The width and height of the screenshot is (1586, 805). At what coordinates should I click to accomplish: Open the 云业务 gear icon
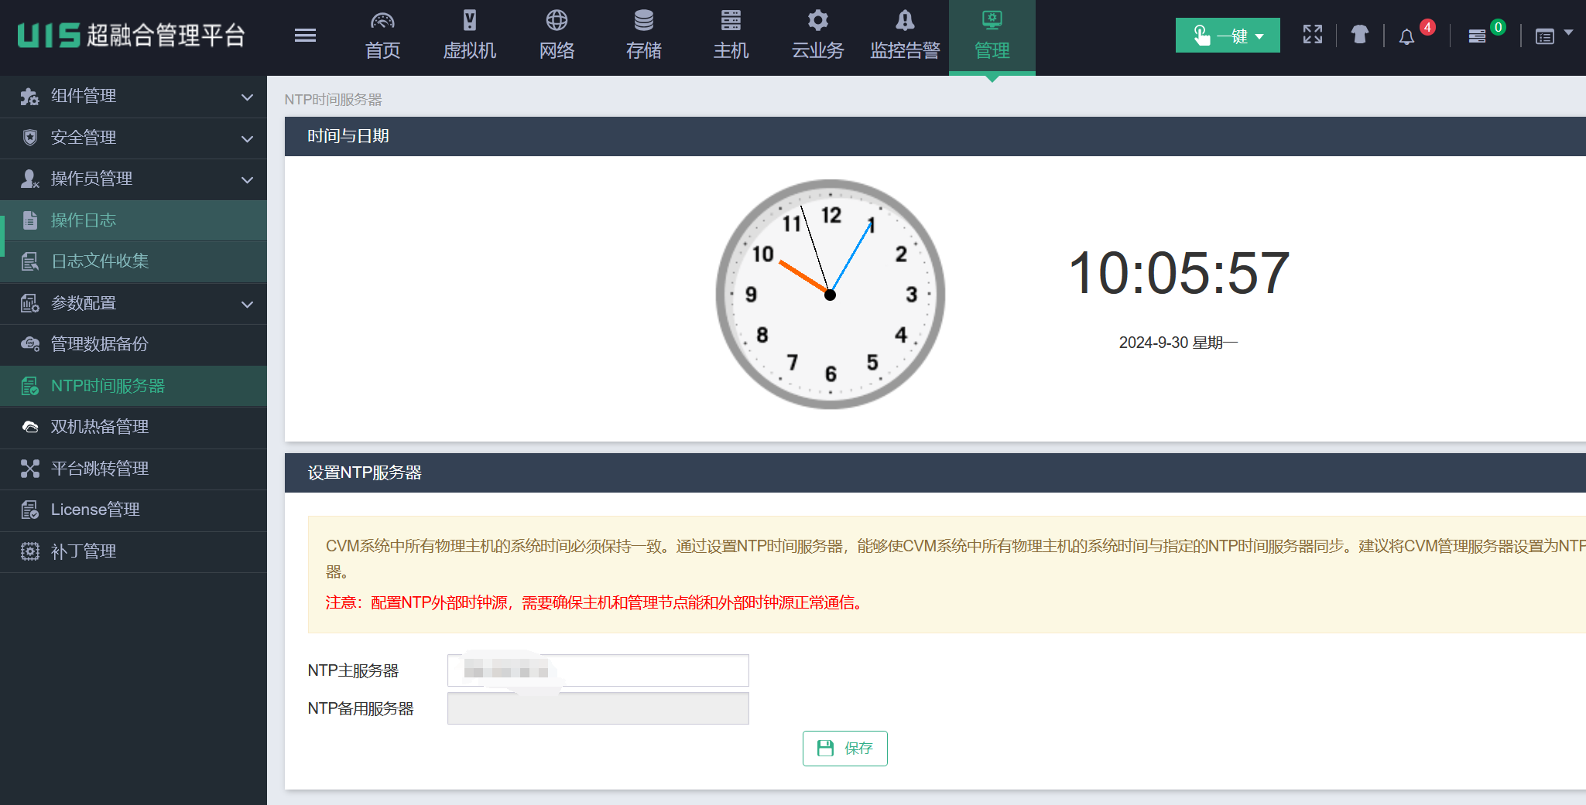tap(817, 21)
